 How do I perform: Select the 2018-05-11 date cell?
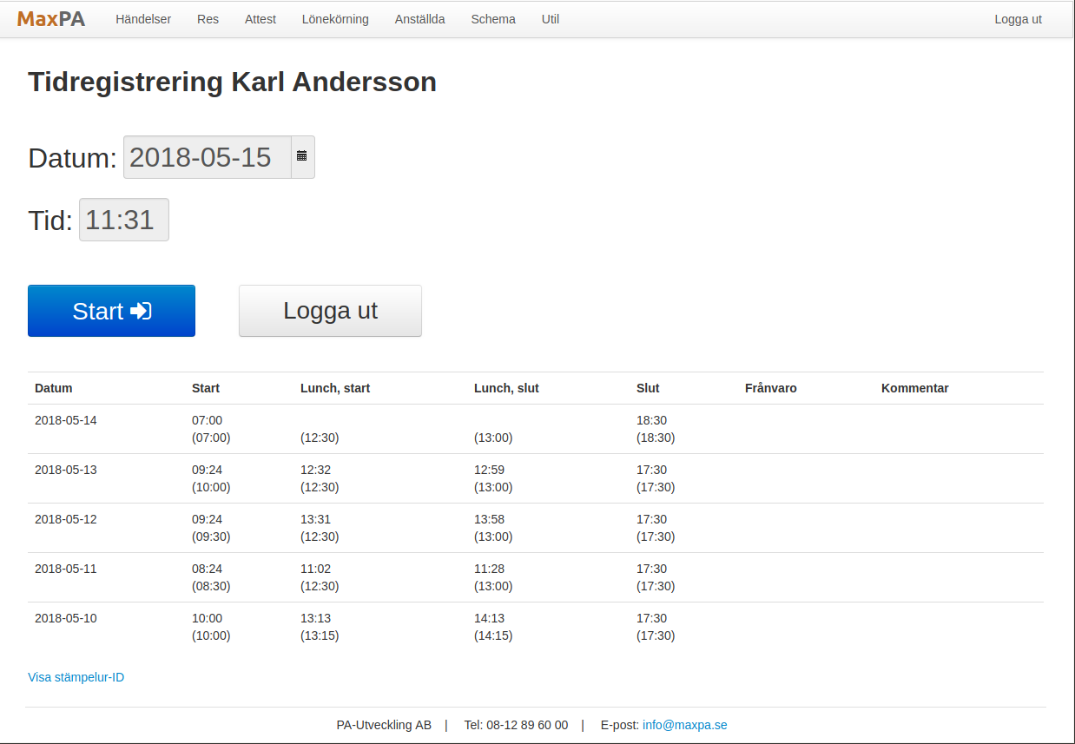point(66,569)
